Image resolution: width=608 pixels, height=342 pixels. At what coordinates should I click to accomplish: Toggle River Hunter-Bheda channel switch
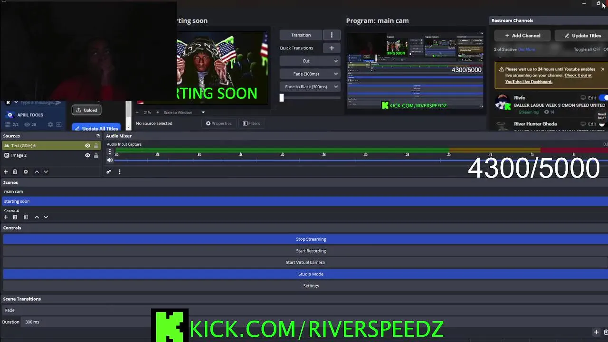click(x=603, y=124)
